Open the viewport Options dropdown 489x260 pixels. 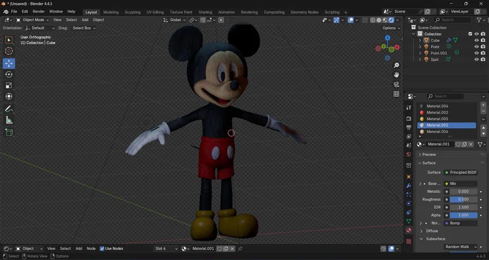[x=391, y=28]
